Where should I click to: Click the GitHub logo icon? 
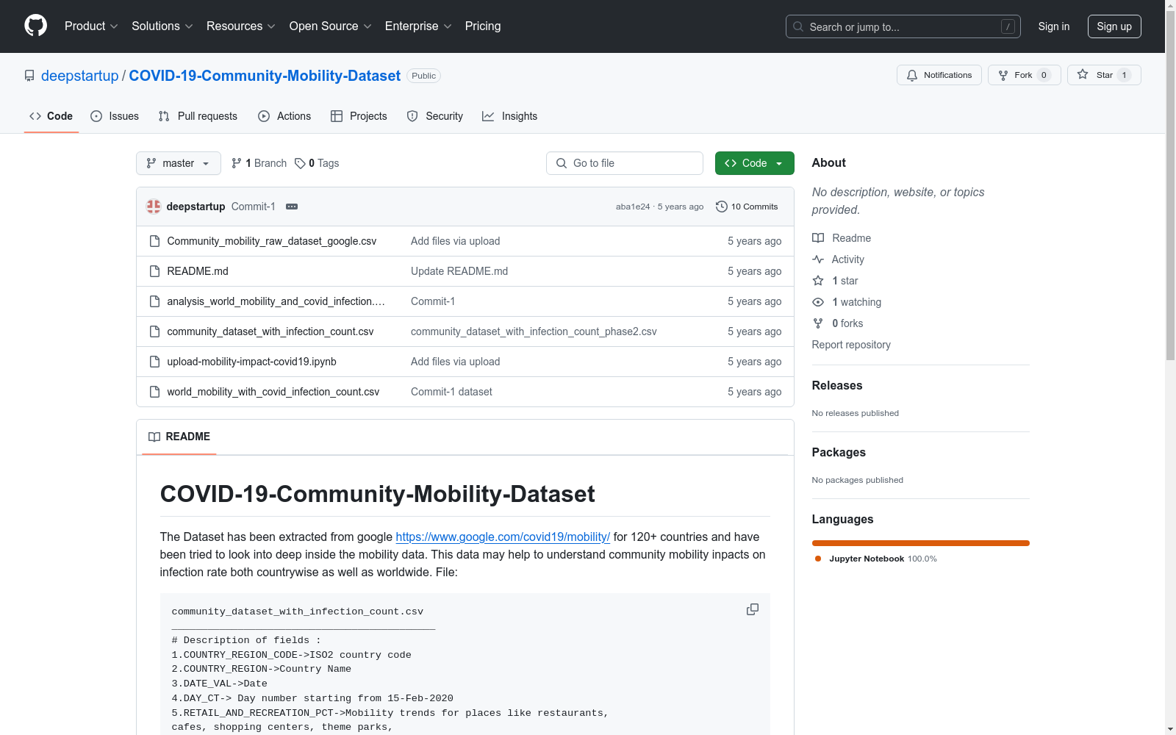[x=35, y=26]
